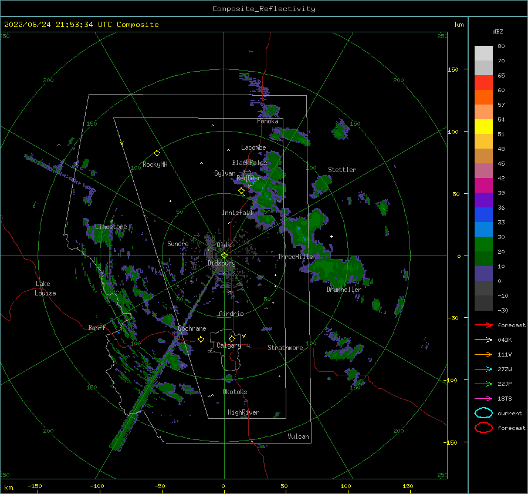The image size is (528, 494).
Task: Click the green echo cluster south of Stettler
Action: pos(321,186)
